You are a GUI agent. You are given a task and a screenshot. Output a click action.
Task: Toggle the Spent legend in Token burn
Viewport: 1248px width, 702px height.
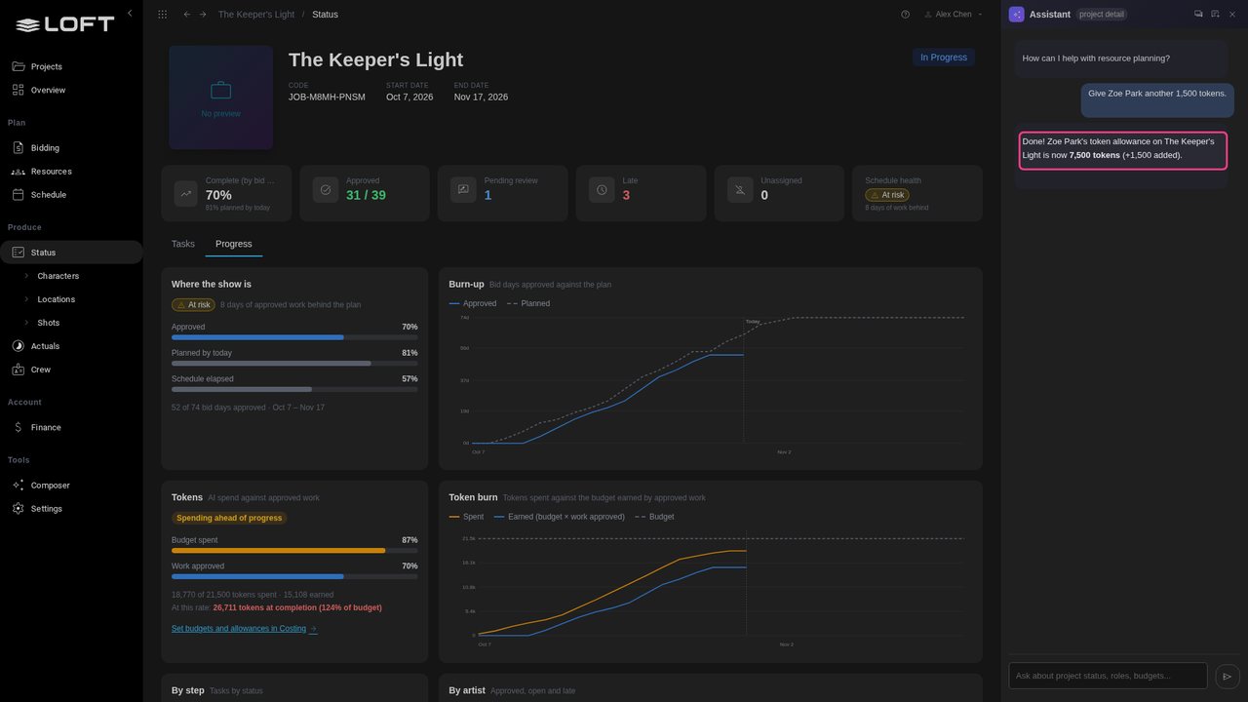tap(466, 517)
